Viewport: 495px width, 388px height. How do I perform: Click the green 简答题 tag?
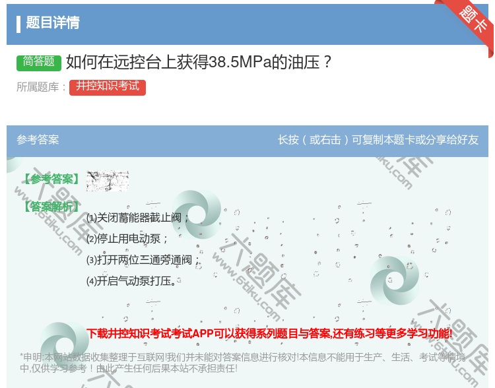coord(39,62)
